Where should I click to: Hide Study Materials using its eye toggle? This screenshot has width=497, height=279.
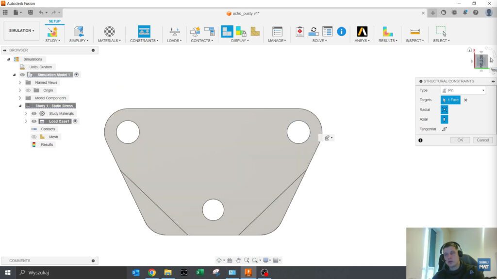coord(33,113)
